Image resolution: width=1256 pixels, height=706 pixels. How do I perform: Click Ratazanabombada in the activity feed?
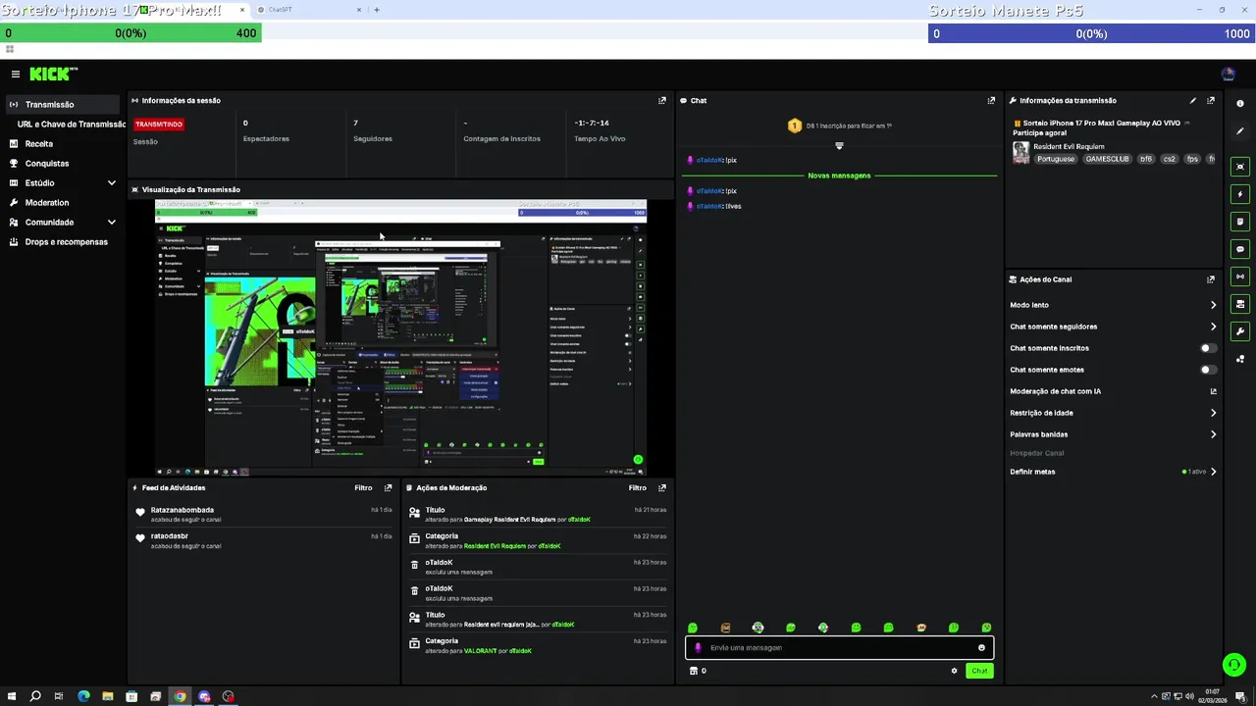[x=183, y=510]
